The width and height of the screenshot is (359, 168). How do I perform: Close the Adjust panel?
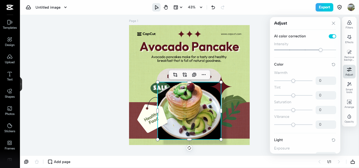click(x=333, y=23)
